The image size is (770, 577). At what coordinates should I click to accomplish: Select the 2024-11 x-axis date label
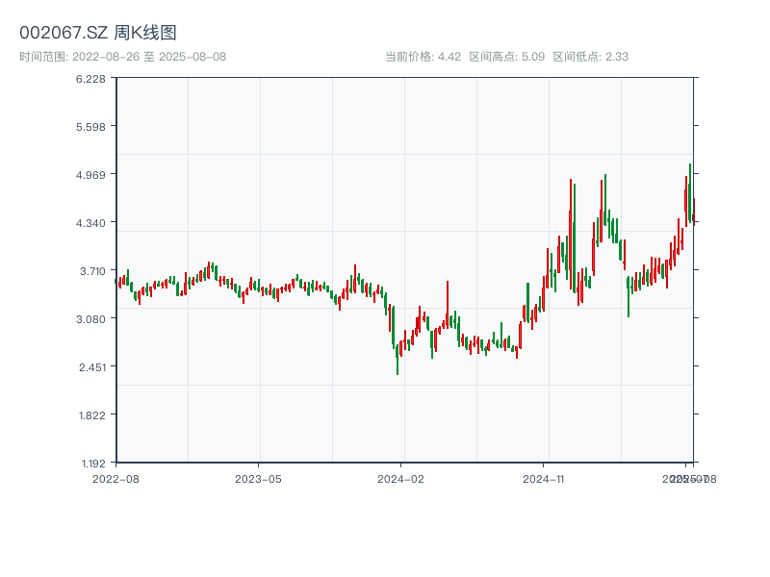(544, 478)
